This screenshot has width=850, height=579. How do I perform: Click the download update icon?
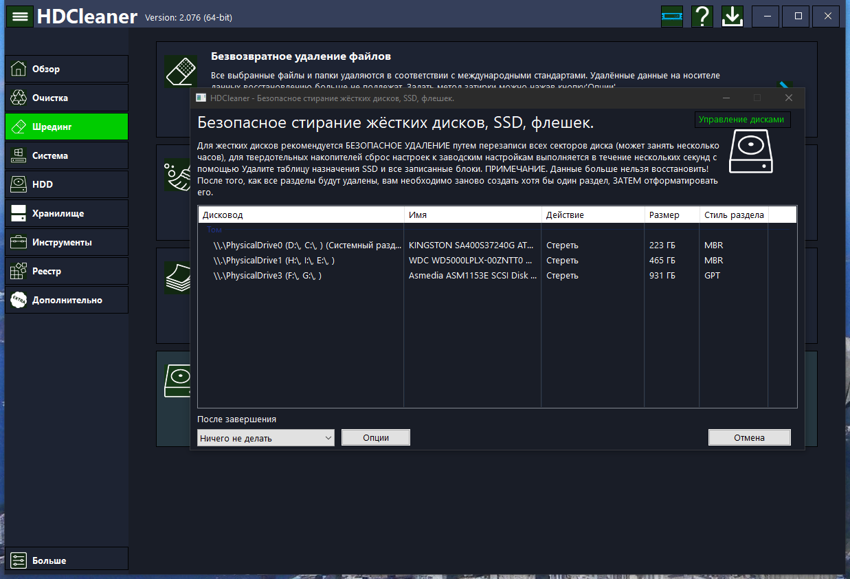tap(732, 16)
